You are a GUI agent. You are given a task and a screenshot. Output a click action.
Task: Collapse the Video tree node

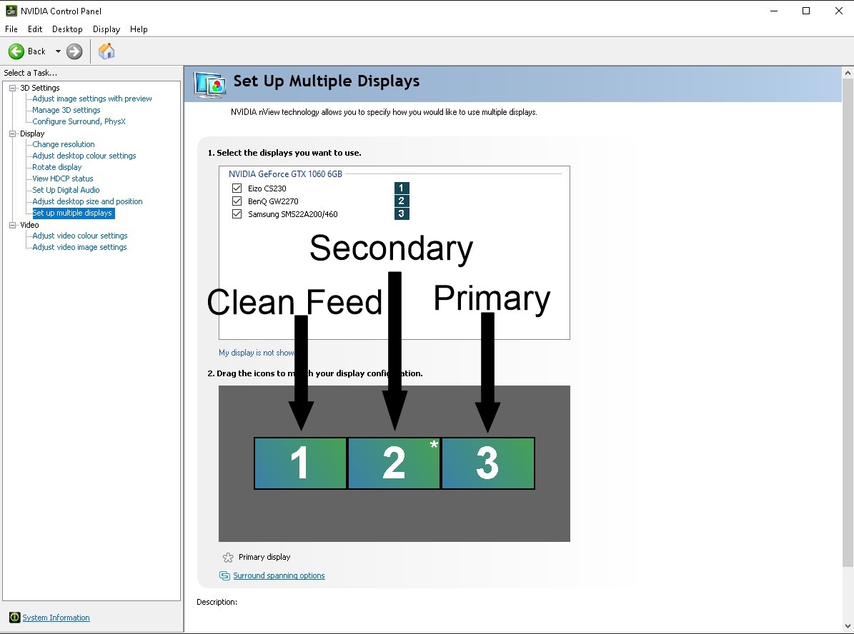point(13,225)
